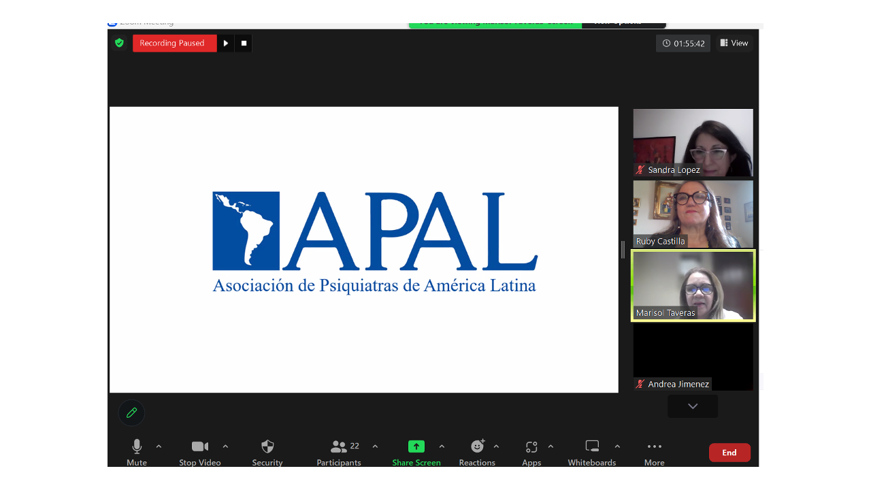871x490 pixels.
Task: Open the More options menu
Action: pyautogui.click(x=655, y=453)
